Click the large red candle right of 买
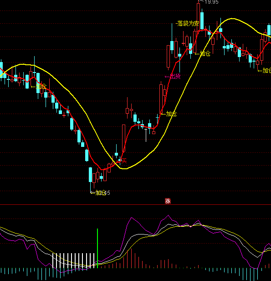Viewport: 271px width, 281px height. click(123, 138)
